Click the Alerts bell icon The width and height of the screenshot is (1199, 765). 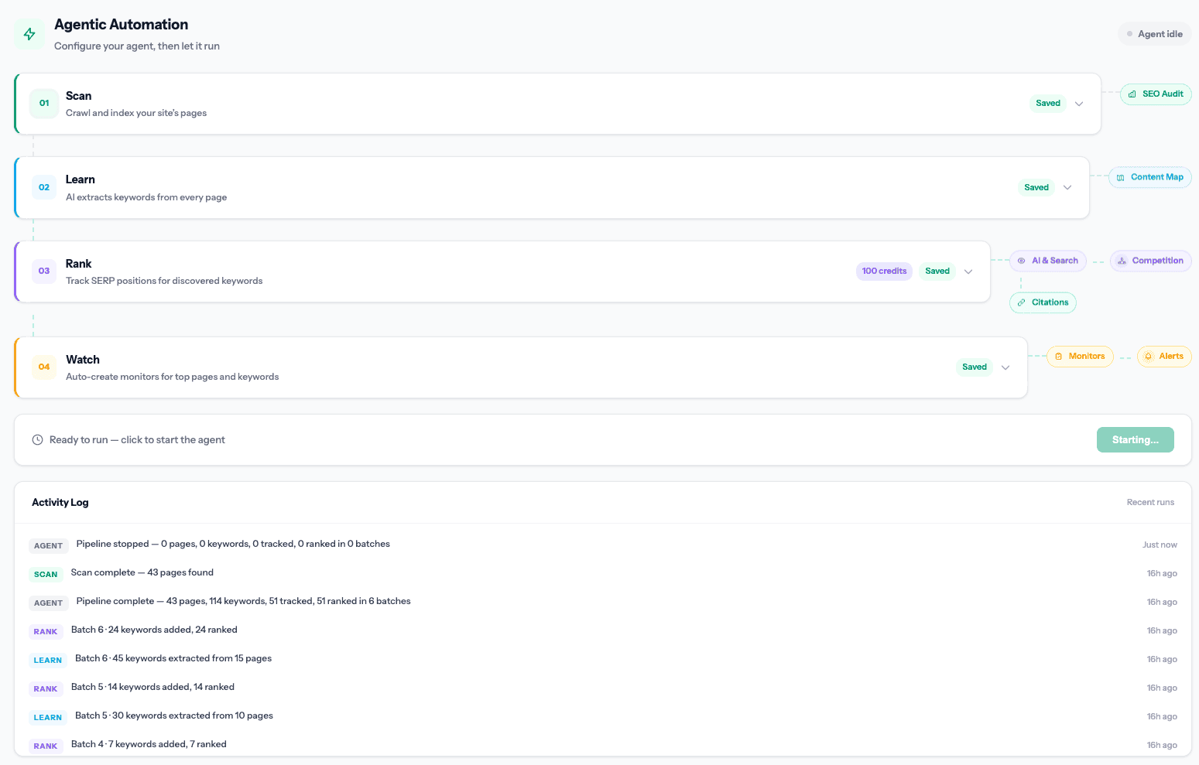click(1148, 357)
